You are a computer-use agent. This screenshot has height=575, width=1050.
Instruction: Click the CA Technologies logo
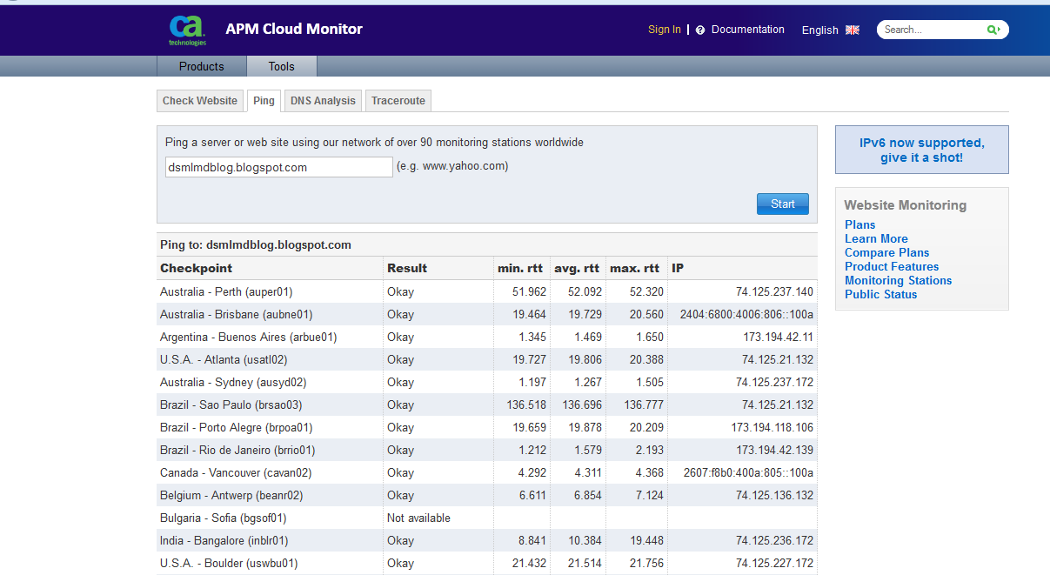click(188, 30)
